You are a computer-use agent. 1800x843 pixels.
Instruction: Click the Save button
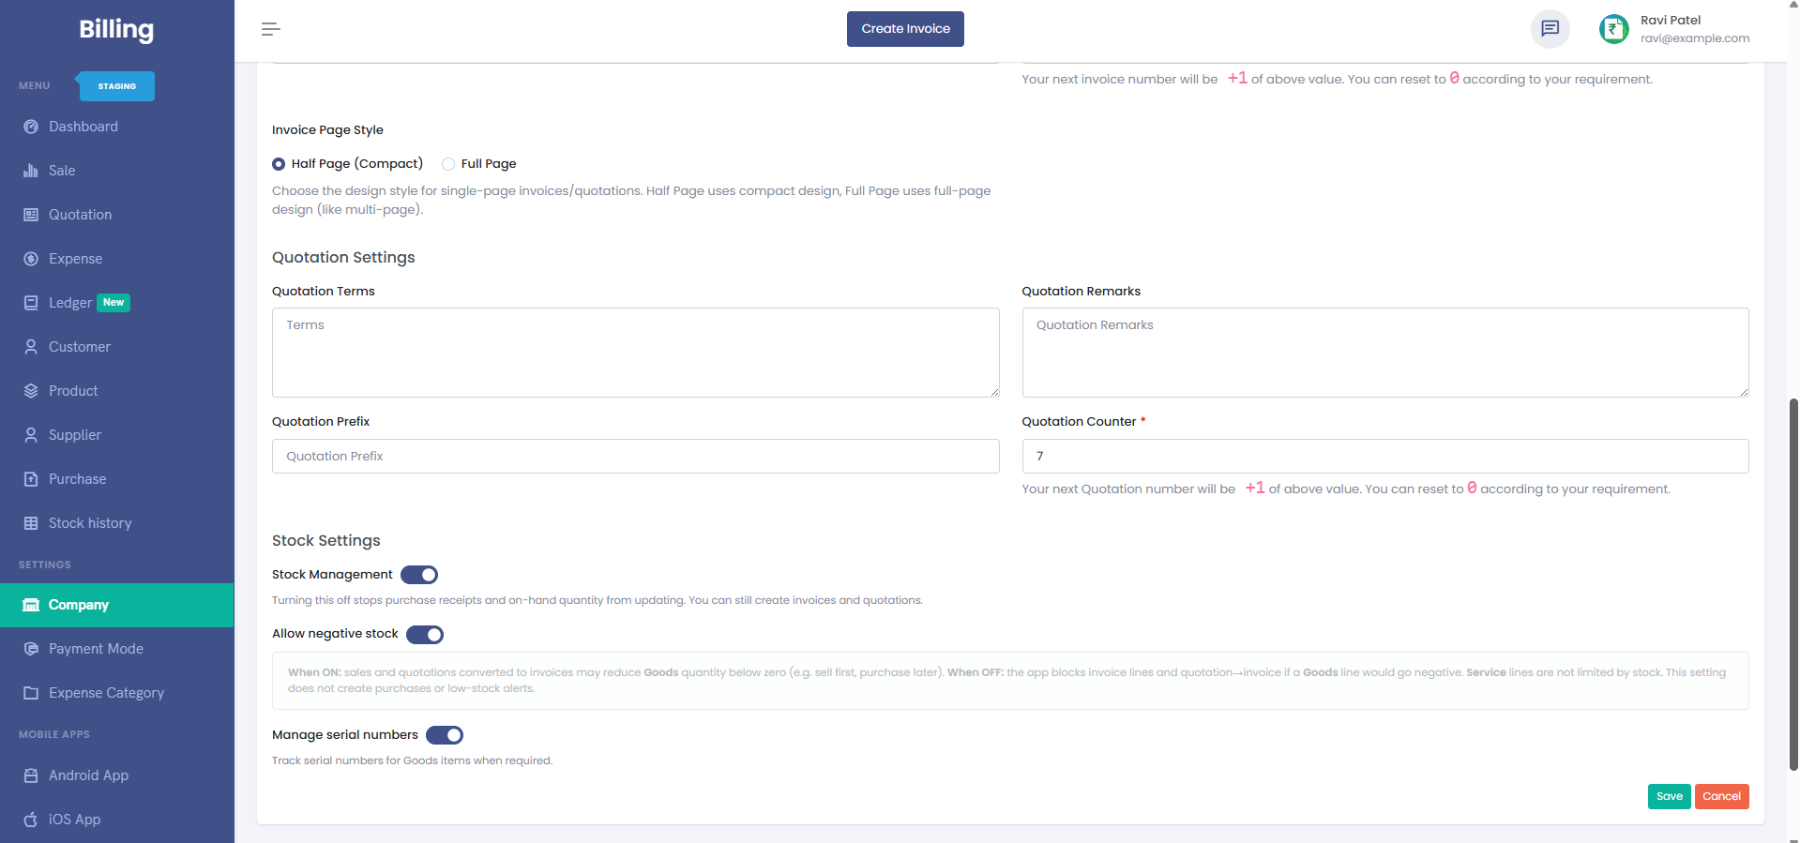1669,796
